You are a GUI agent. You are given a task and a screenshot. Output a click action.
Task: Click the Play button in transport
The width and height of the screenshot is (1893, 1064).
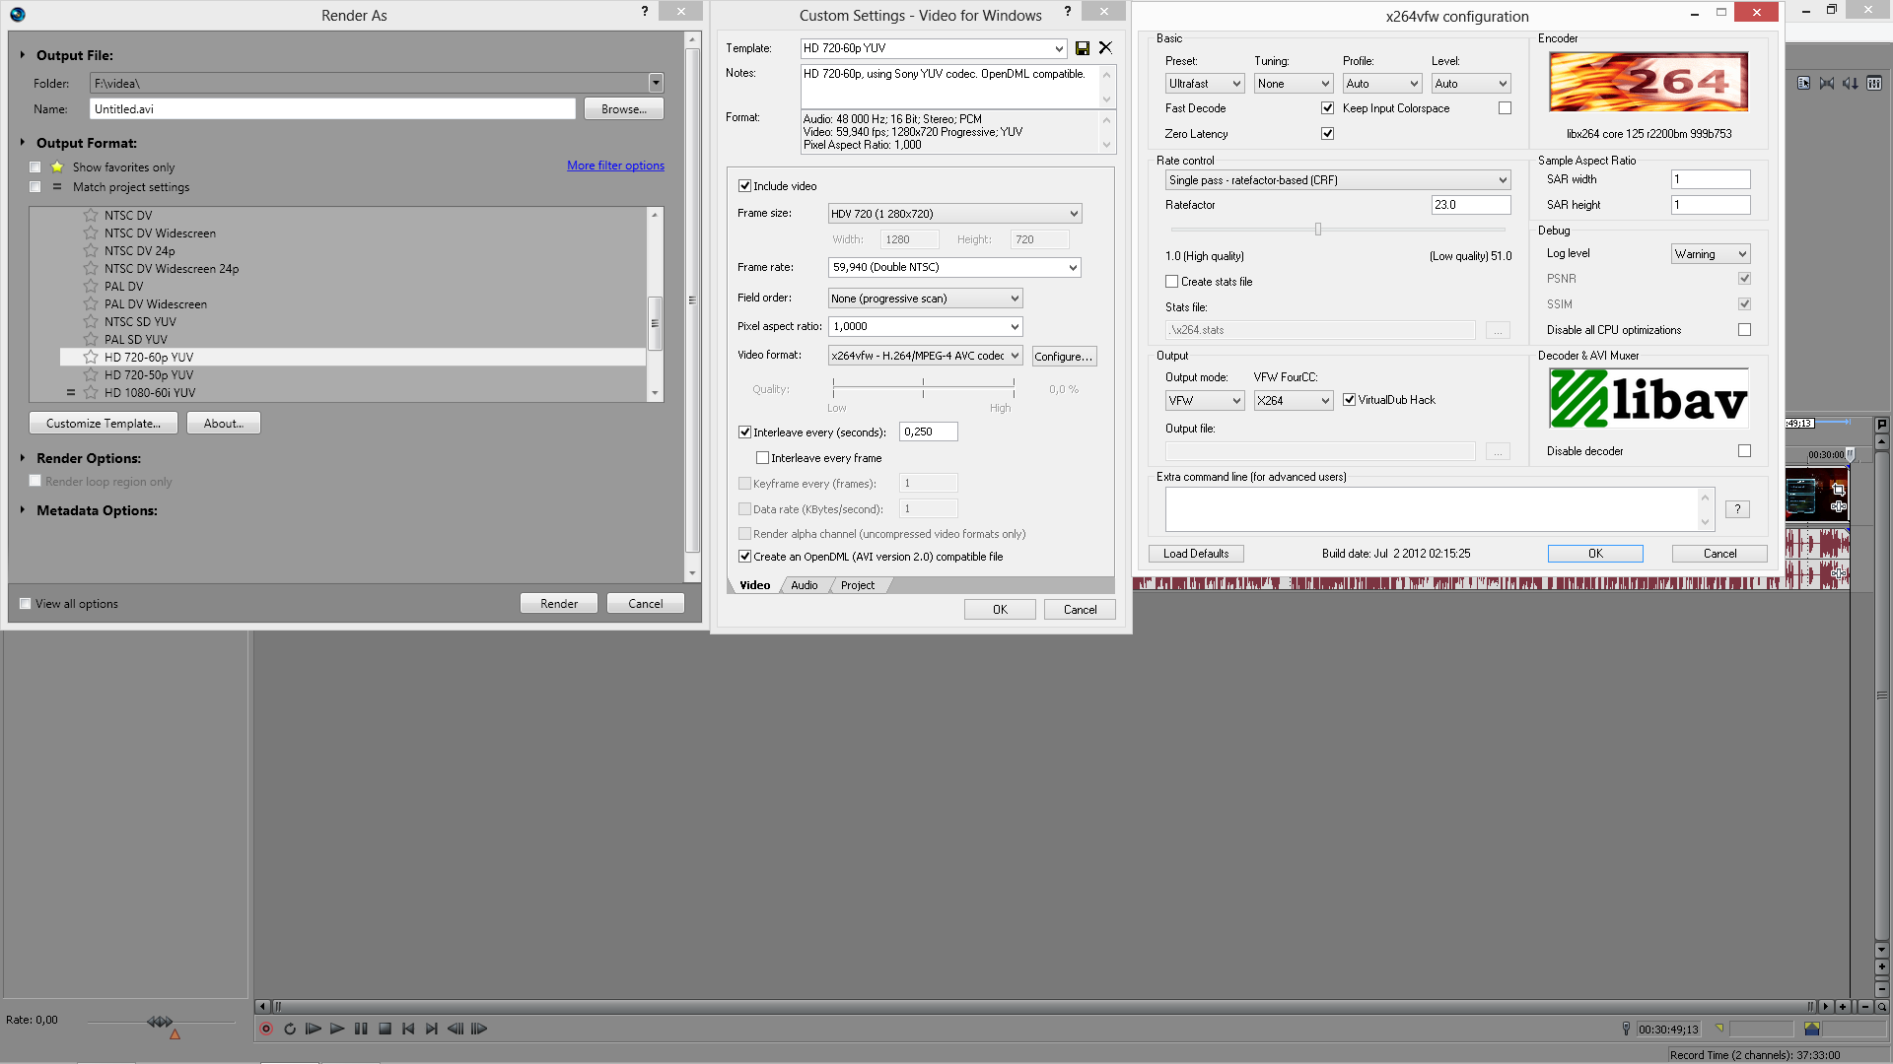[x=337, y=1029]
